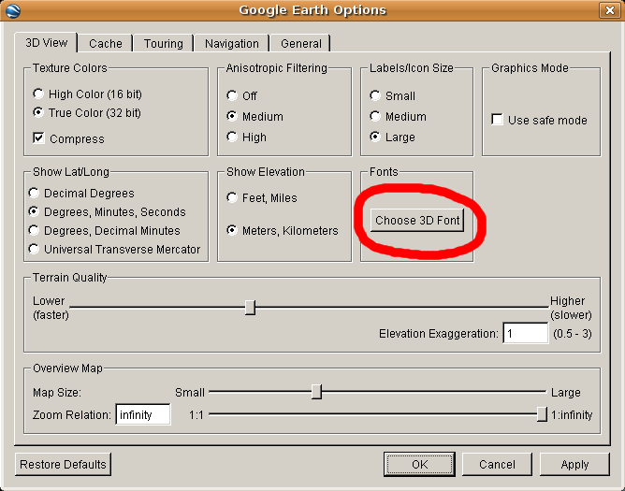The image size is (625, 491).
Task: Click the Elevation Exaggeration input field
Action: tap(525, 333)
